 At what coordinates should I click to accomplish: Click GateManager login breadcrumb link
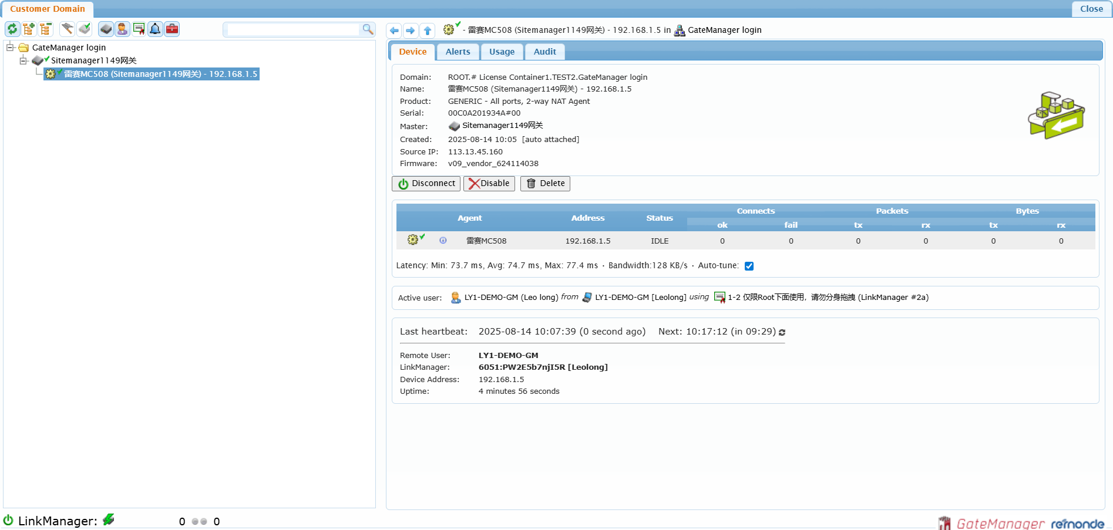(724, 30)
